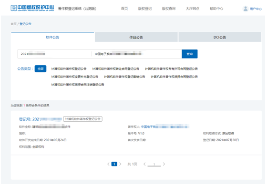The height and width of the screenshot is (185, 266).
Task: Click 登记公告 in the breadcrumb
Action: [x=25, y=24]
